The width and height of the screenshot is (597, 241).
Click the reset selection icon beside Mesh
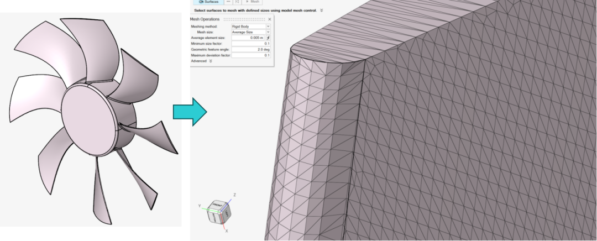tap(237, 2)
